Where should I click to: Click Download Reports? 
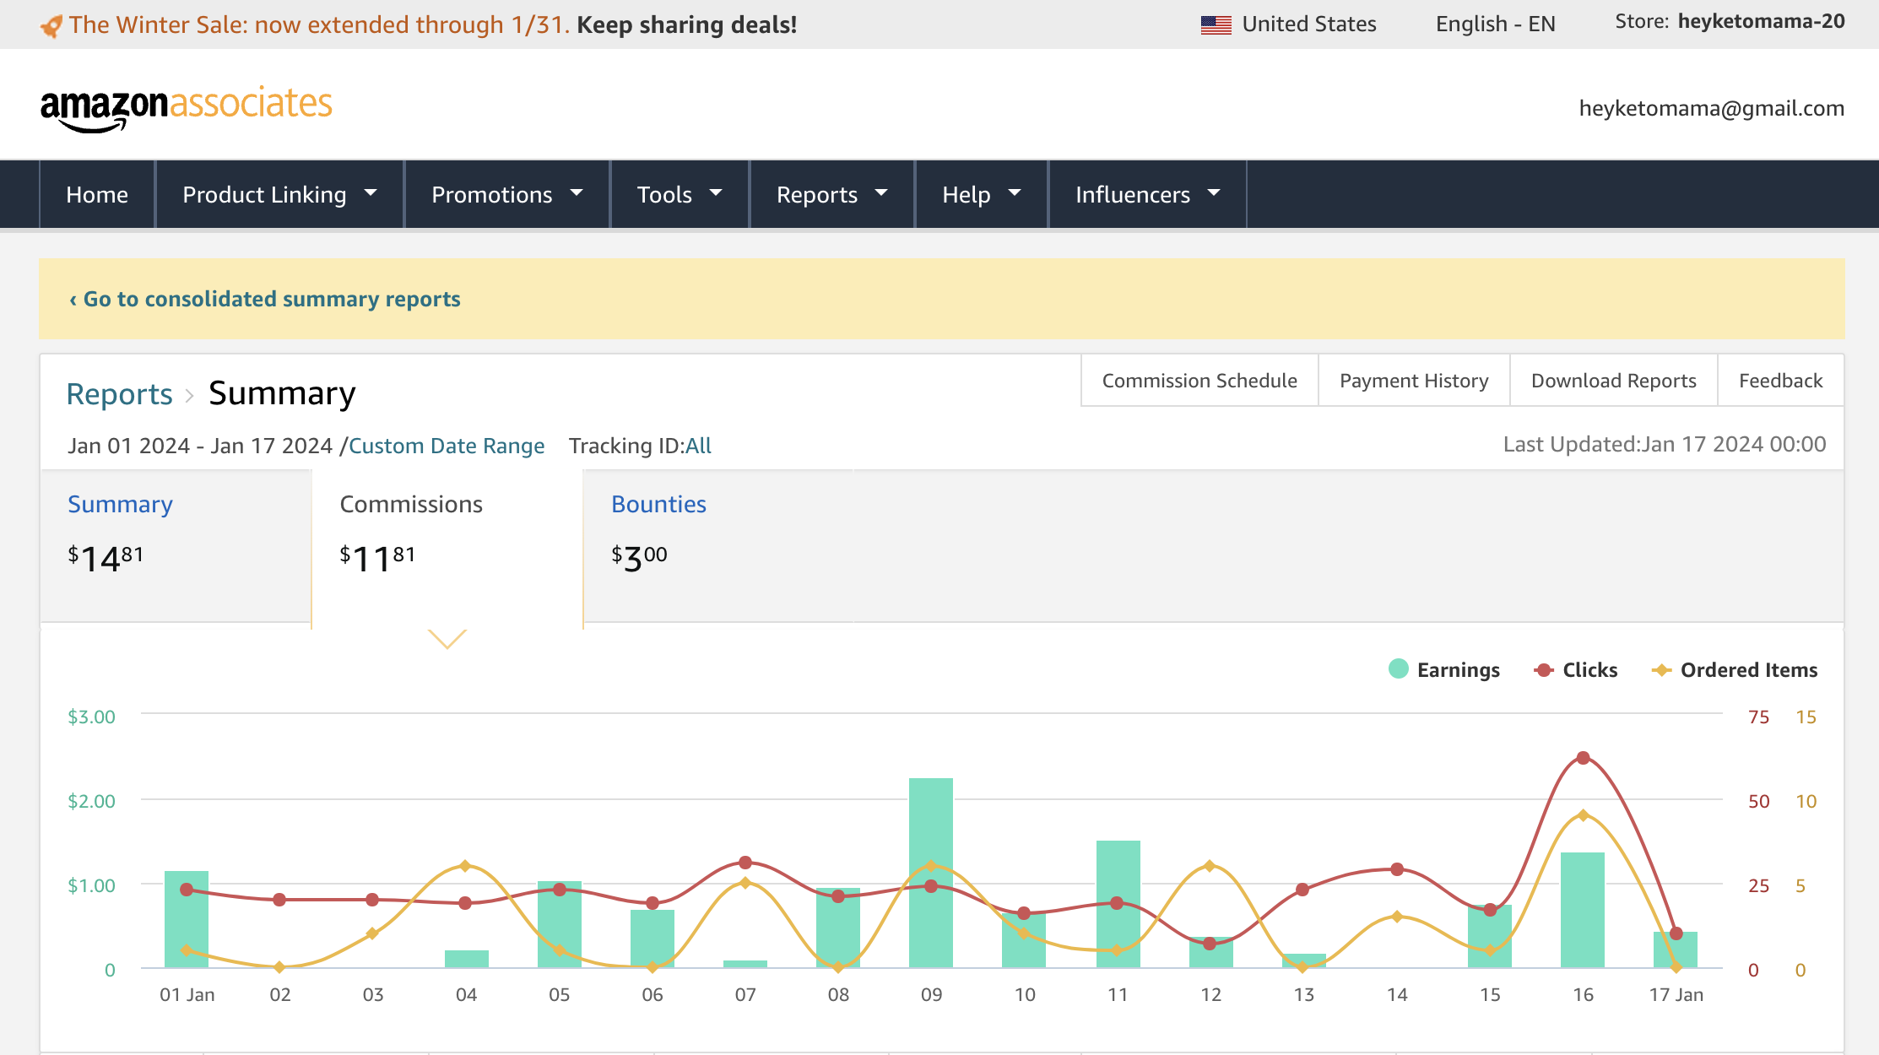[1613, 381]
